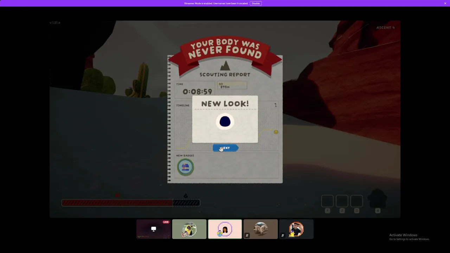Viewport: 450px width, 253px height.
Task: Dismiss the streamer mode banner
Action: pyautogui.click(x=445, y=3)
